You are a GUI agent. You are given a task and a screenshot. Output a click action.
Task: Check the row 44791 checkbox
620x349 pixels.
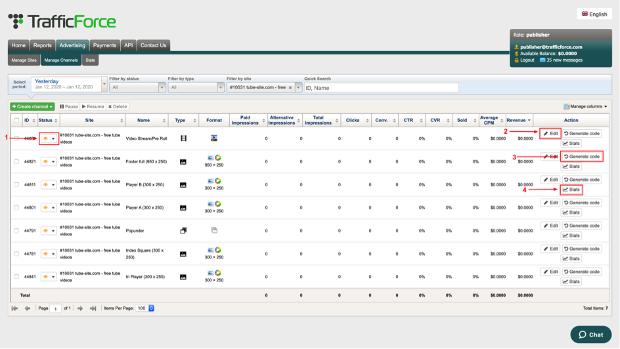[x=16, y=230]
